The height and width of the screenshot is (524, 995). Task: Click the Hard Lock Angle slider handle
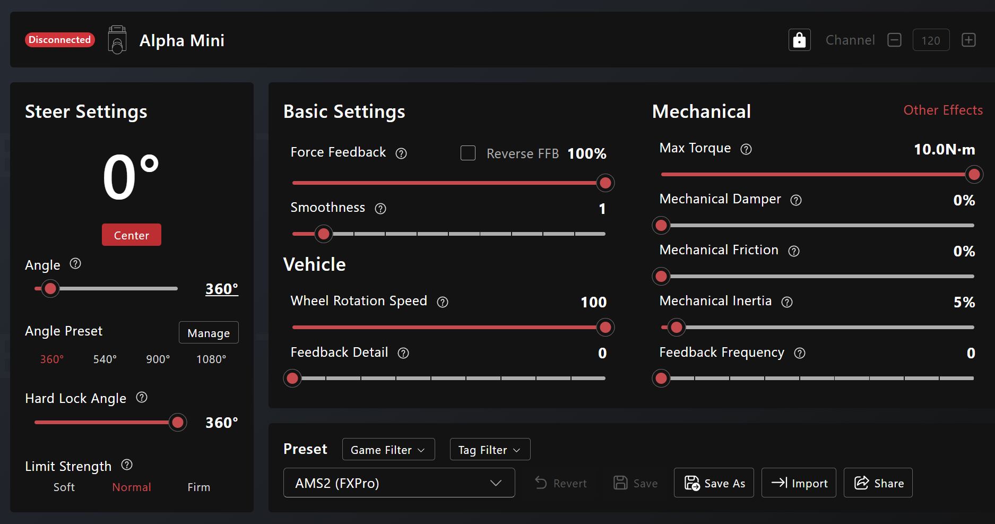178,423
